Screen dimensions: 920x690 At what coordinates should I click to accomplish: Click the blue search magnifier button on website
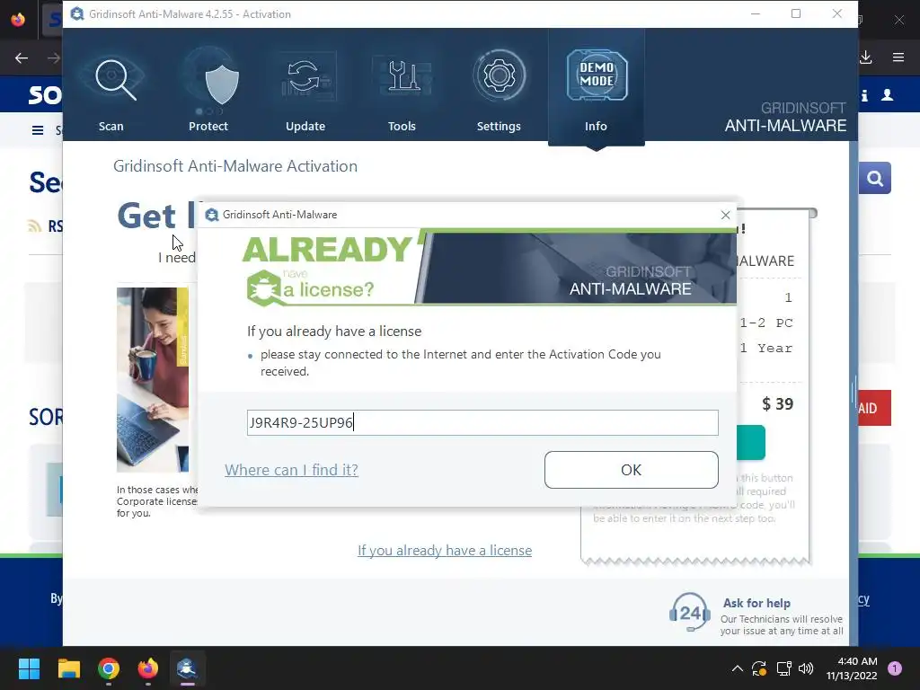(x=875, y=178)
